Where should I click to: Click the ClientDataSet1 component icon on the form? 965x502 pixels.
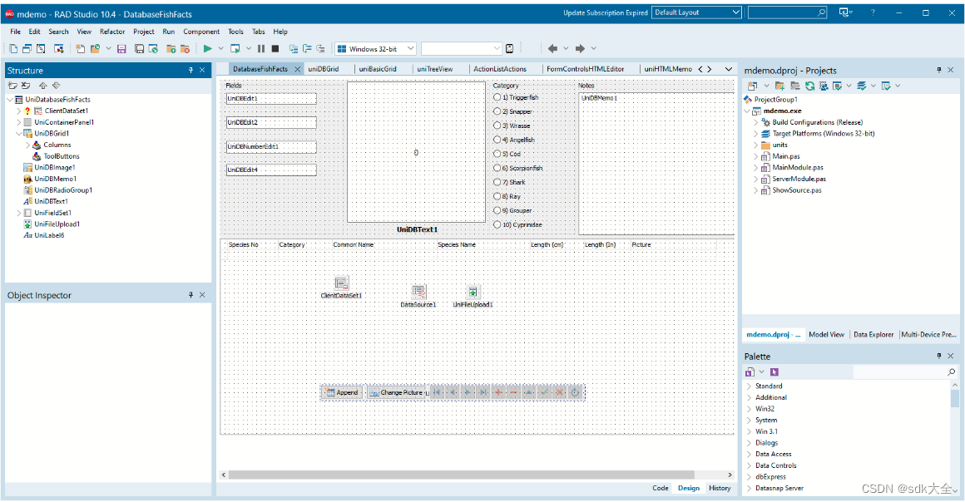[342, 283]
